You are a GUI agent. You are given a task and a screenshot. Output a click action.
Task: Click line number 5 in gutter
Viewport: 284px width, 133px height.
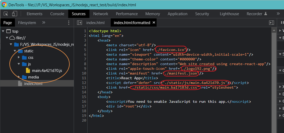point(85,50)
